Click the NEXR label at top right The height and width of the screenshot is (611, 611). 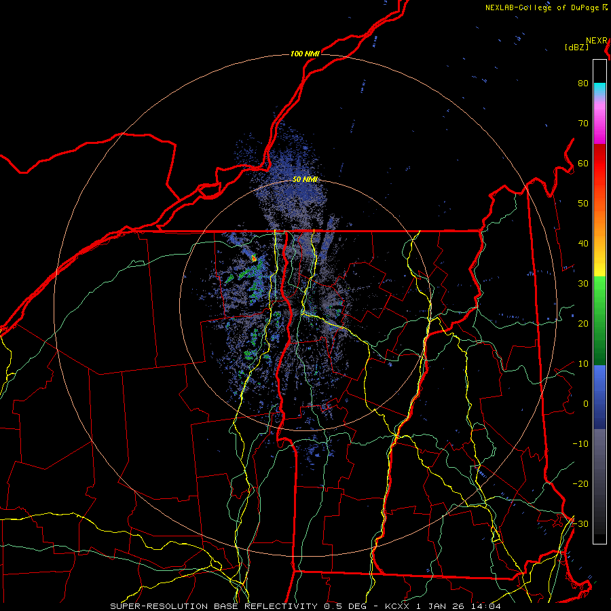pyautogui.click(x=597, y=41)
